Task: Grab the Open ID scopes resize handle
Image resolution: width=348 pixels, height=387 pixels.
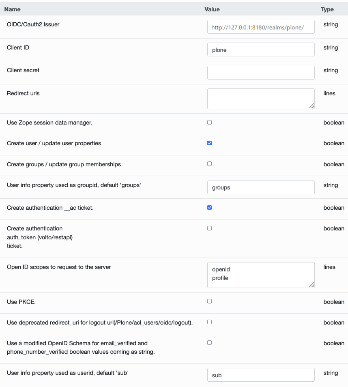Action: (311, 285)
